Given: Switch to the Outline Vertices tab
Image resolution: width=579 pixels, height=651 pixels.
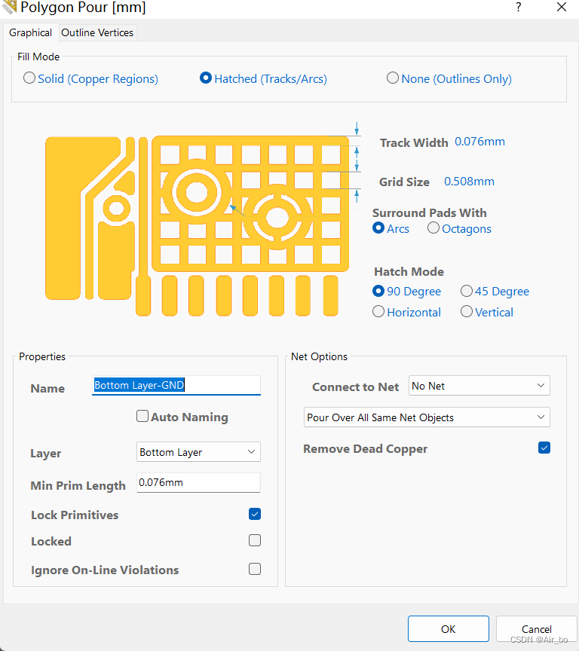Looking at the screenshot, I should click(x=97, y=32).
